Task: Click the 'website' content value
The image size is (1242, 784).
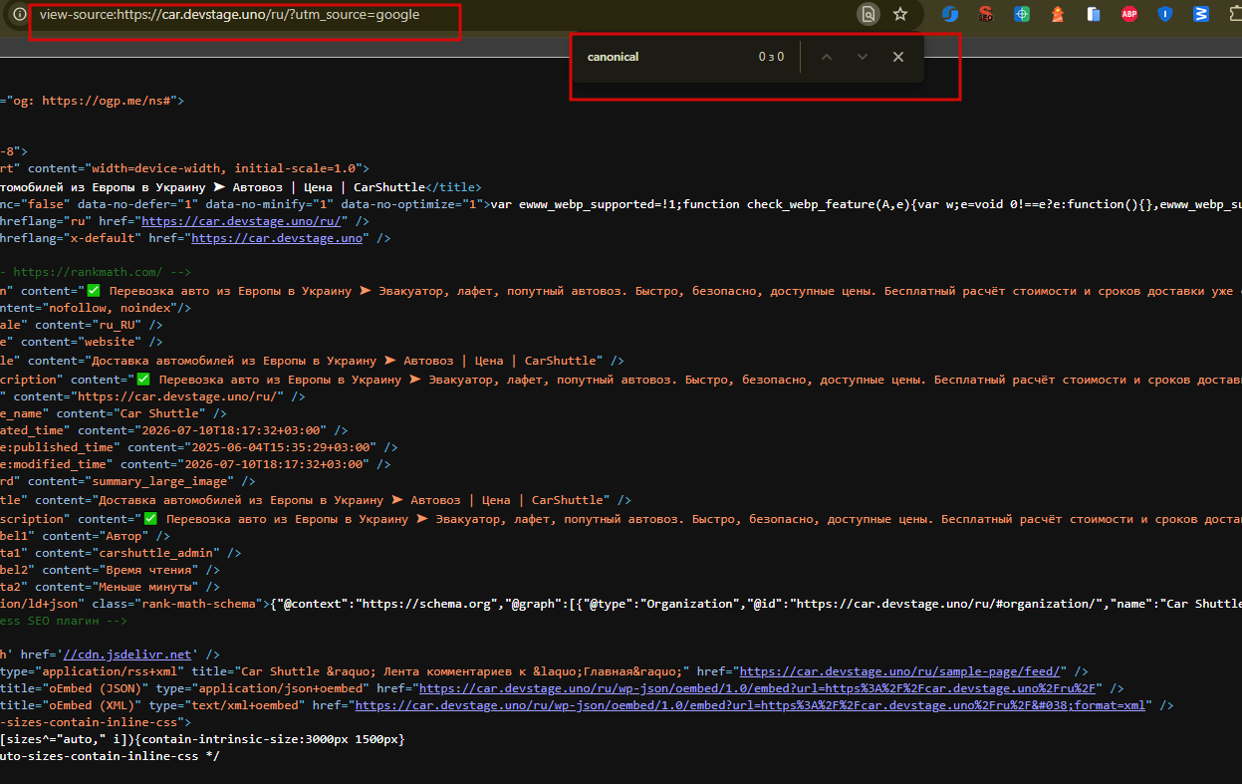Action: 111,342
